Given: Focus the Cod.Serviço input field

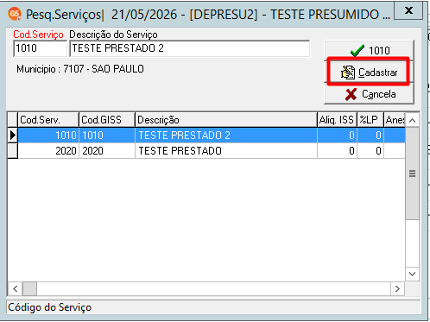Looking at the screenshot, I should [40, 48].
